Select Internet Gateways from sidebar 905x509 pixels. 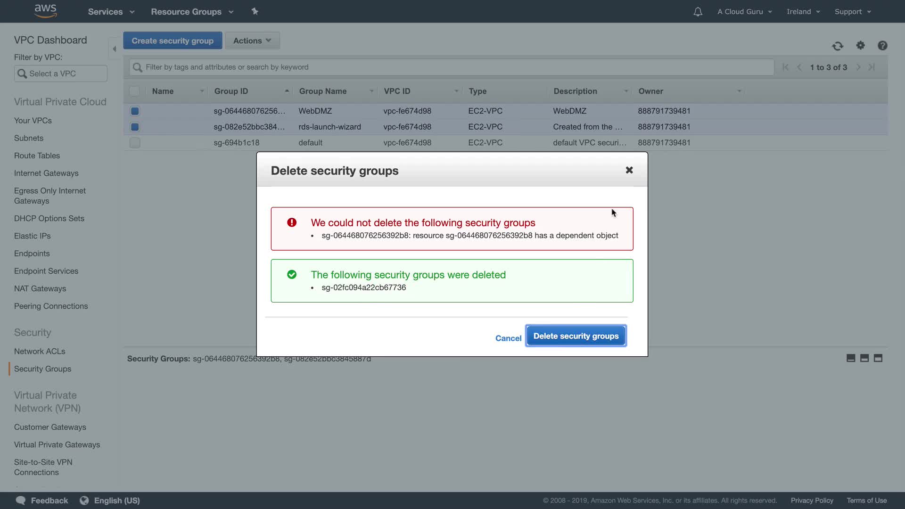tap(46, 173)
